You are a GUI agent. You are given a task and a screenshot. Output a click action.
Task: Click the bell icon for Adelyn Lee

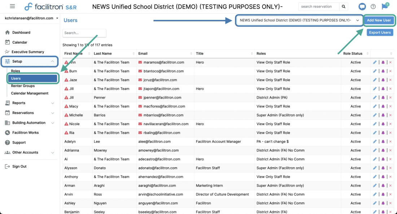(383, 142)
